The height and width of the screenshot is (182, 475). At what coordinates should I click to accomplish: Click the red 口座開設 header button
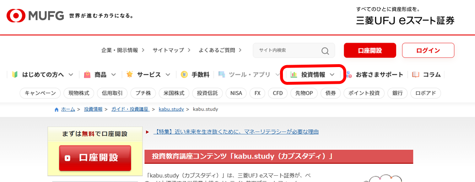click(370, 50)
